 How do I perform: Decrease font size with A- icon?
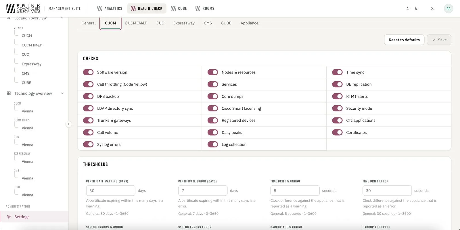tap(408, 9)
